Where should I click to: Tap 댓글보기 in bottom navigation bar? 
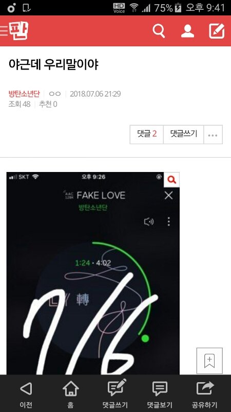[x=160, y=393]
